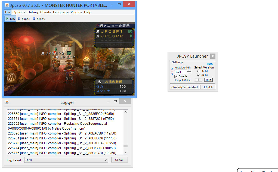
Task: Click log line mentioning Native Code 'memcpy'
Action: coord(47,129)
